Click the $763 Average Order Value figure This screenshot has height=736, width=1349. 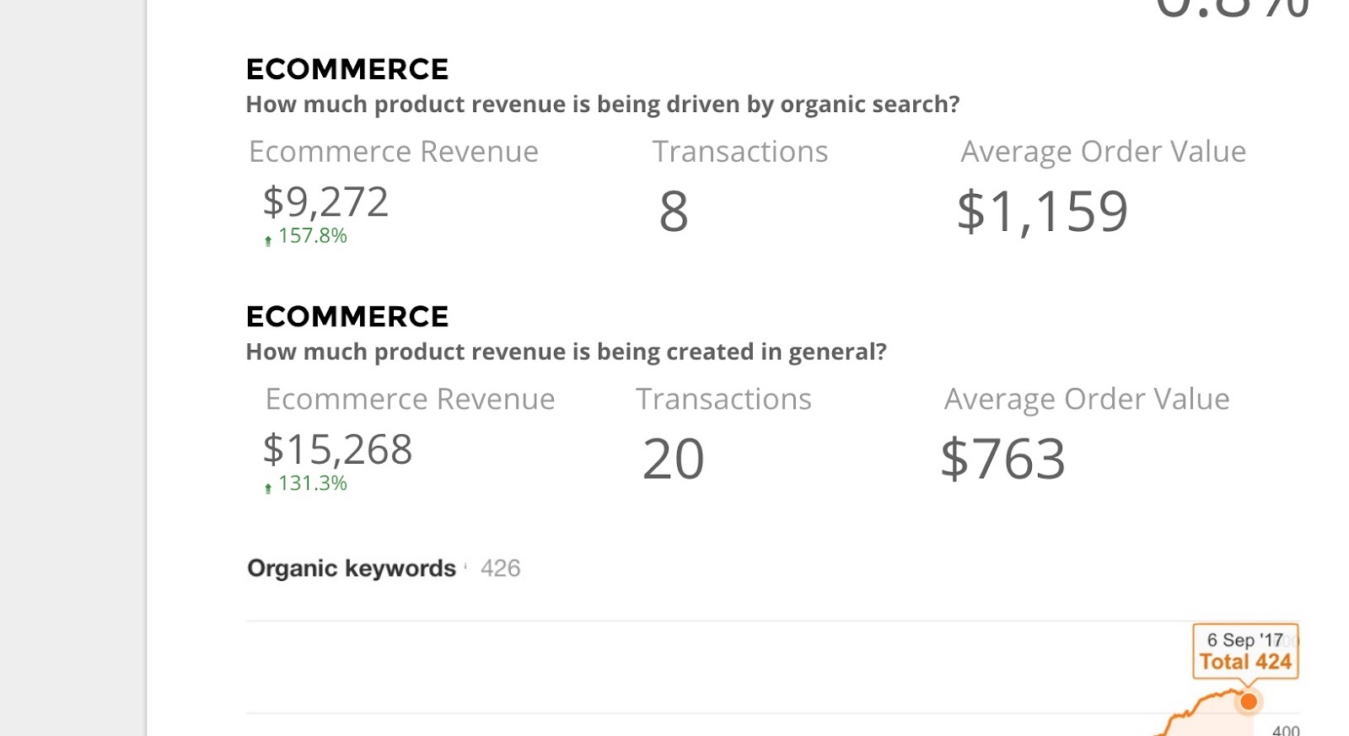point(1002,459)
